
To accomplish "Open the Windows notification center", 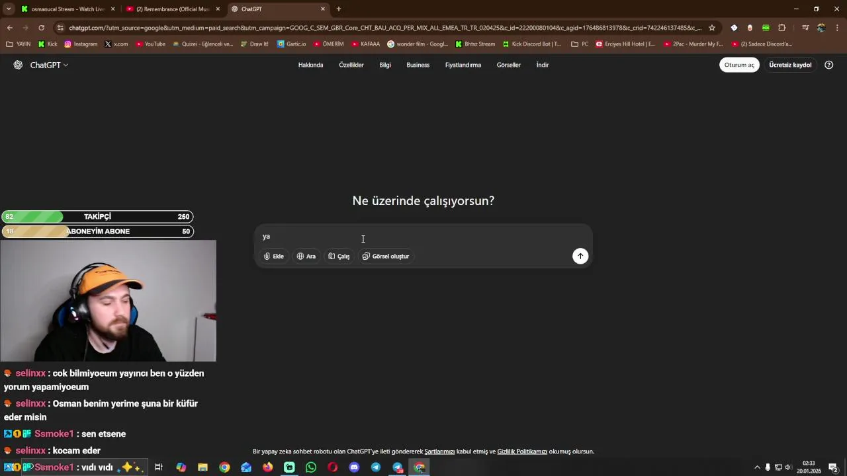I will (x=833, y=467).
